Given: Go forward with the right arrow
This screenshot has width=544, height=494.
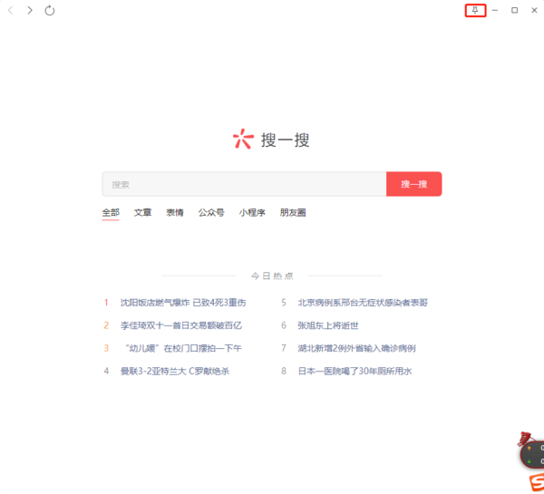Looking at the screenshot, I should [x=30, y=10].
